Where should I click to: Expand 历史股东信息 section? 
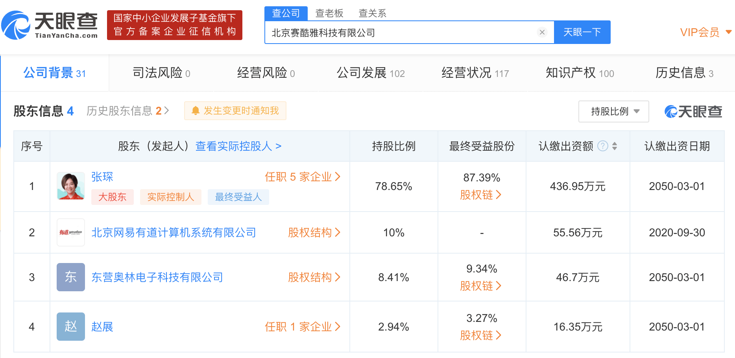click(127, 111)
